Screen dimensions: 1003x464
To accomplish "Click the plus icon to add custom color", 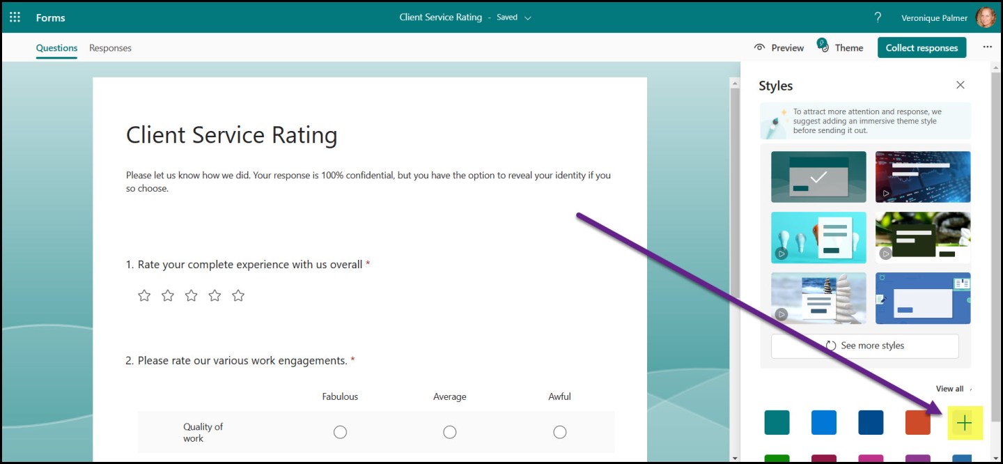I will click(964, 422).
